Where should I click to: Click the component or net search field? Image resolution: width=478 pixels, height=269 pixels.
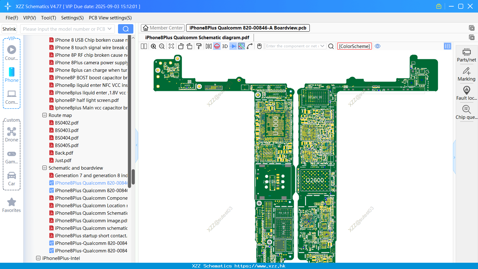click(292, 46)
